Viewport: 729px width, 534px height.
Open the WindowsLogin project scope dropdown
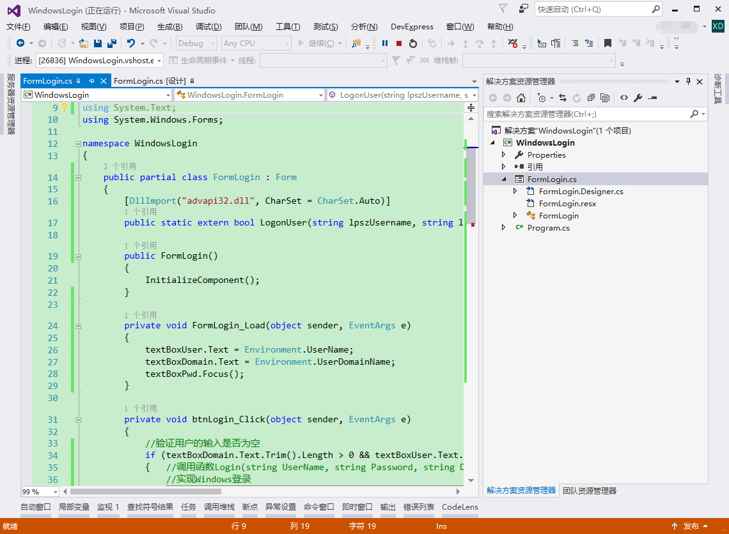tap(168, 95)
